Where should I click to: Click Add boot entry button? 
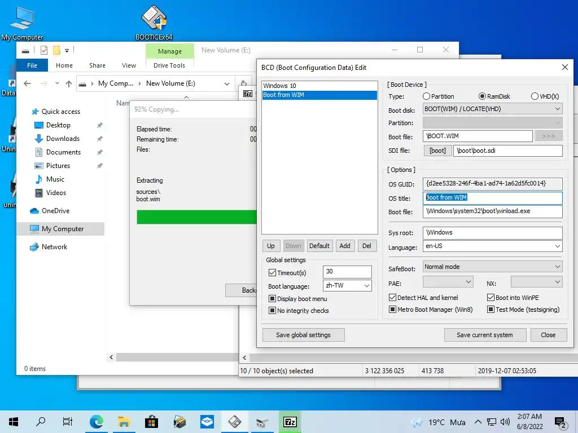pos(345,246)
